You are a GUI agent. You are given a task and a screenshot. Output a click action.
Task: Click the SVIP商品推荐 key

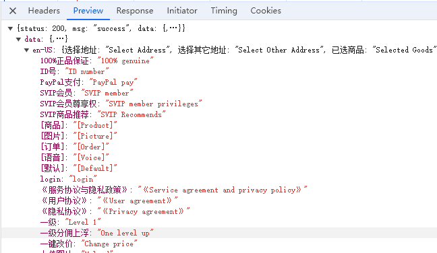(64, 114)
